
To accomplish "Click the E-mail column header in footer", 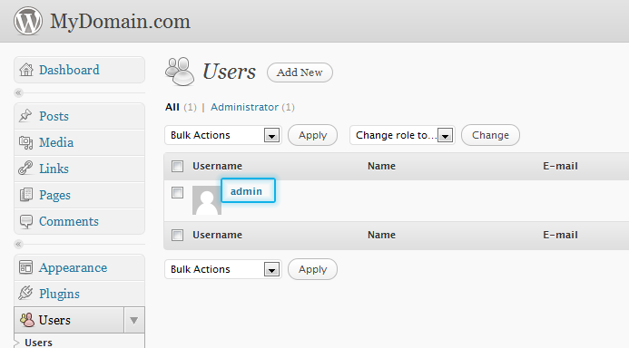I will pyautogui.click(x=560, y=235).
